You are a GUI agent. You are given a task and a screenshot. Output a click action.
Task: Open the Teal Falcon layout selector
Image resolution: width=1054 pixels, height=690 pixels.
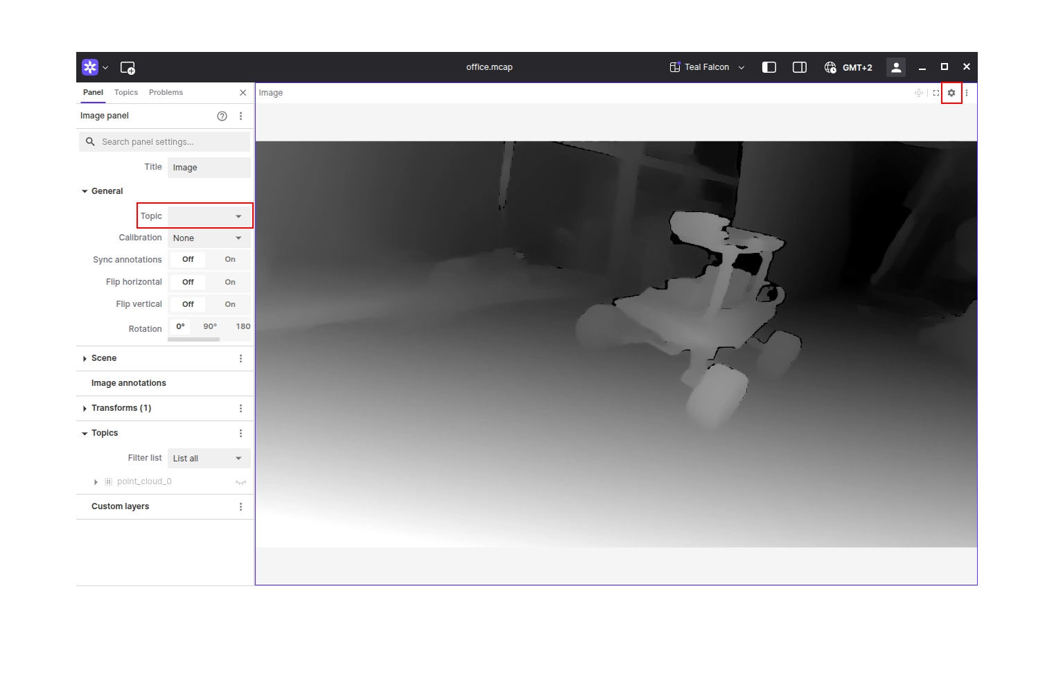tap(706, 67)
